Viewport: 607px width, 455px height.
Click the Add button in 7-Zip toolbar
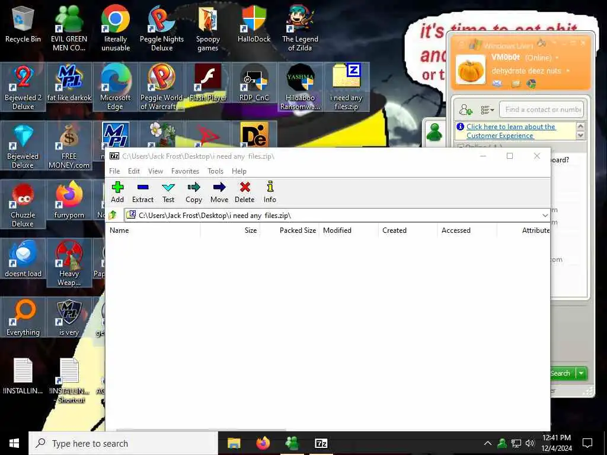pos(117,193)
